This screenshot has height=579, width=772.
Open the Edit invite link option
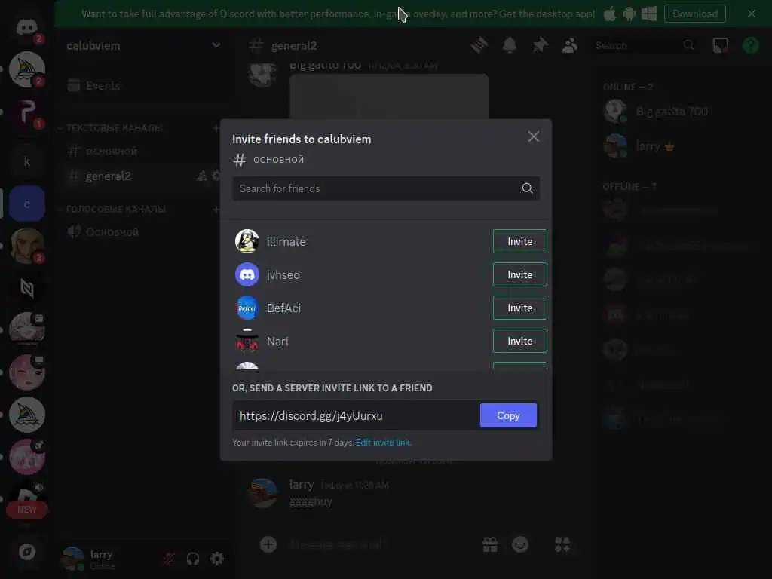(x=382, y=443)
